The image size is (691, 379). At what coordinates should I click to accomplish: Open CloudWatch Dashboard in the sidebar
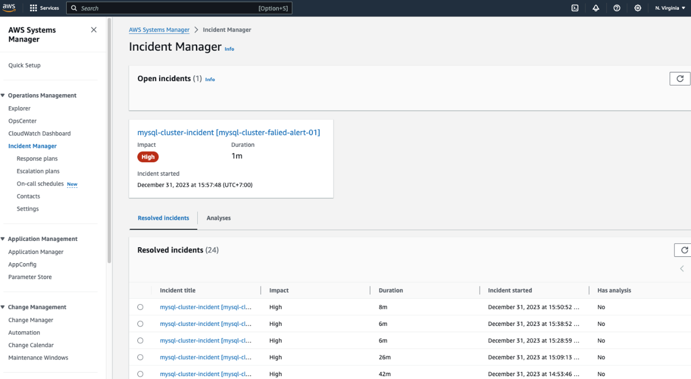[39, 133]
